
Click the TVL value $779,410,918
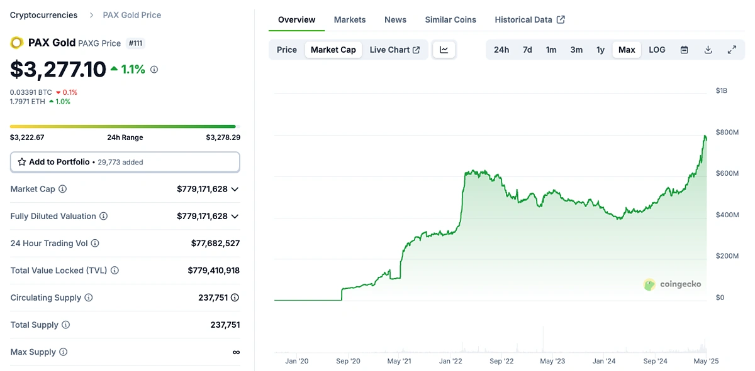pos(213,271)
